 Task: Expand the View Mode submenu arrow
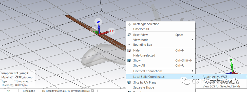pyautogui.click(x=193, y=40)
